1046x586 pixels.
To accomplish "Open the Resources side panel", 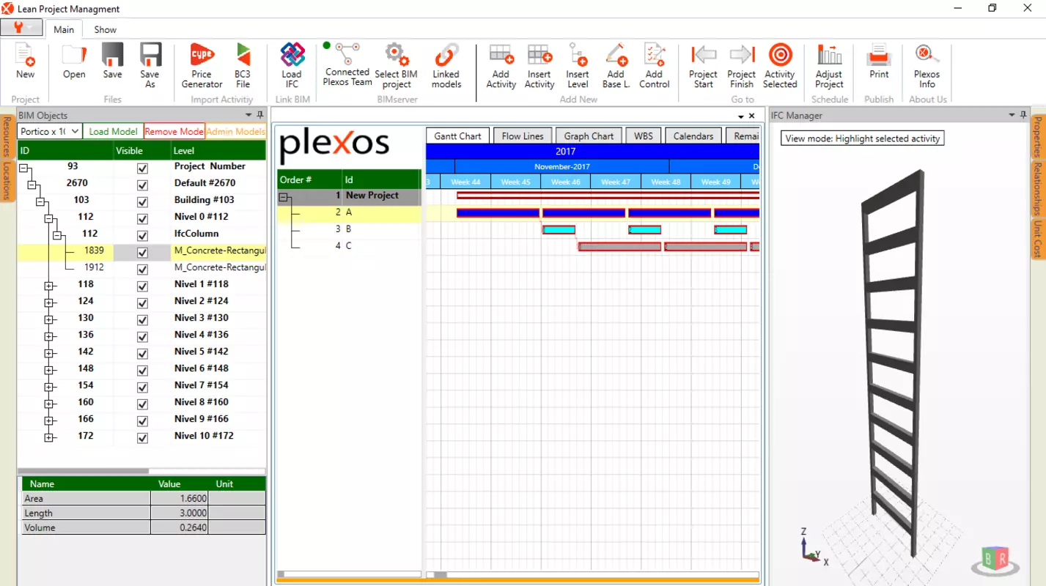I will tap(6, 137).
